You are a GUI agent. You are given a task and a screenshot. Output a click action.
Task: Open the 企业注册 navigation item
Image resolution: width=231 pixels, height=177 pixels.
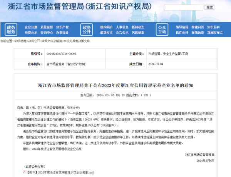point(31,27)
